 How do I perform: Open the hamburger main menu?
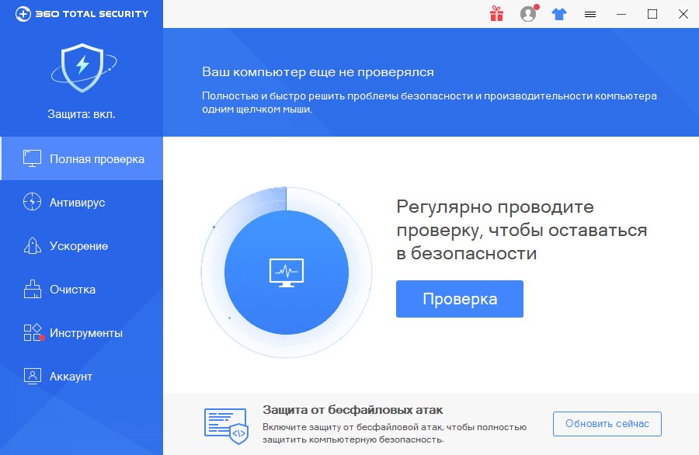[589, 13]
